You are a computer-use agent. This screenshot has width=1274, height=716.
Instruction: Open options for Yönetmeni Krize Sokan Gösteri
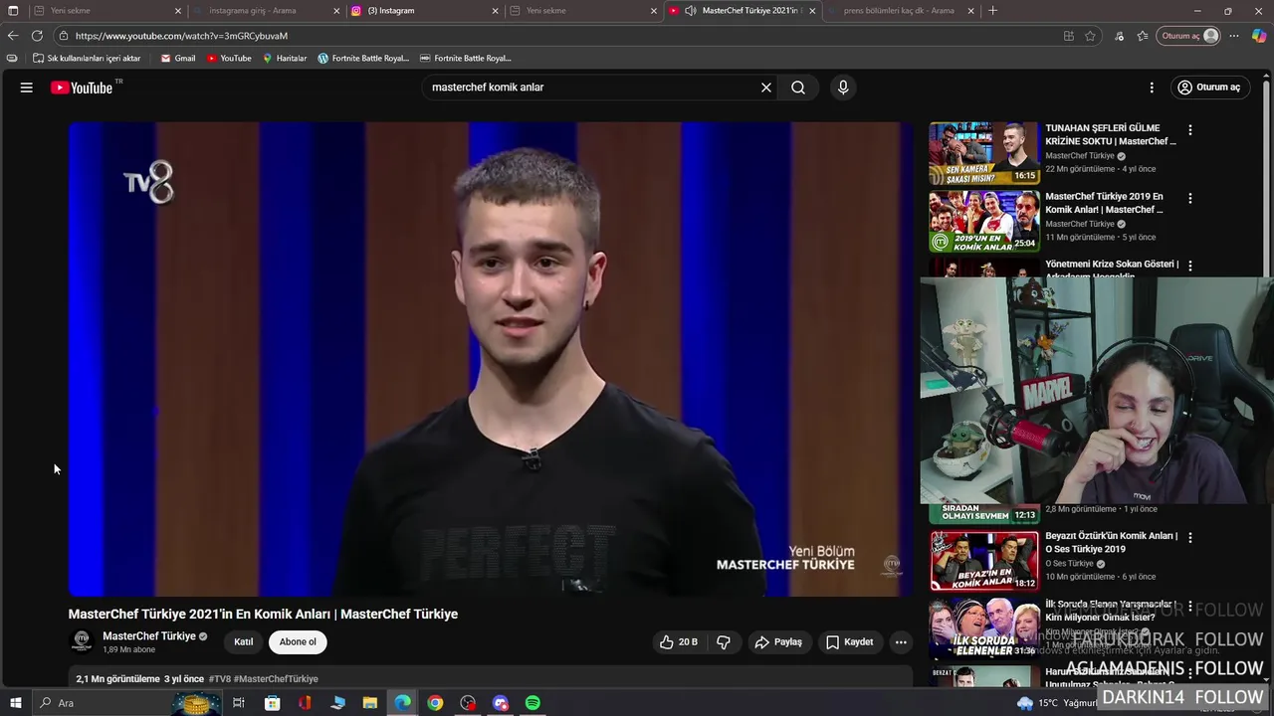(x=1189, y=267)
